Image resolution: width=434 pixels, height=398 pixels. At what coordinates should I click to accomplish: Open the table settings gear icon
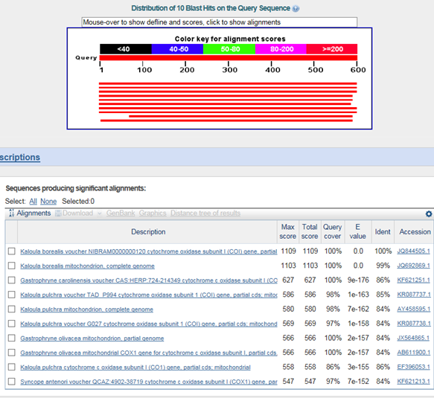pyautogui.click(x=429, y=214)
